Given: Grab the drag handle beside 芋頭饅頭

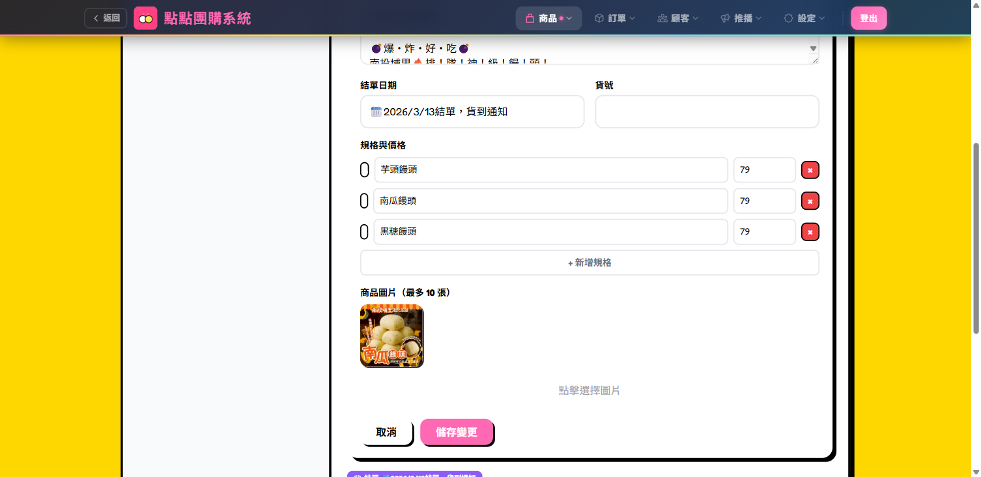Looking at the screenshot, I should (x=364, y=169).
